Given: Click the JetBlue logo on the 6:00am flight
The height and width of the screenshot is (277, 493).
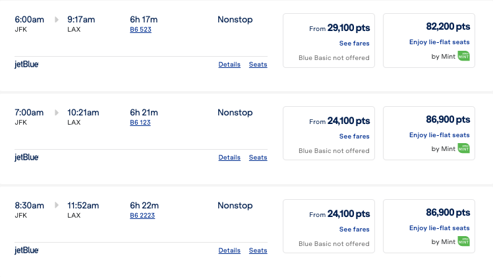Looking at the screenshot, I should [x=27, y=65].
